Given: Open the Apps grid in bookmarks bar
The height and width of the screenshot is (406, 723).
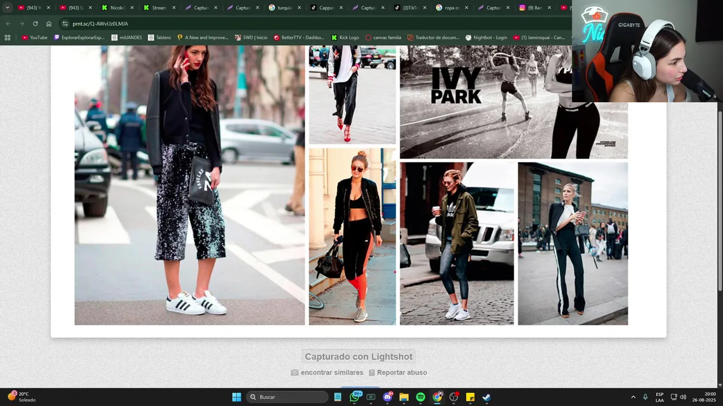Looking at the screenshot, I should (7, 38).
